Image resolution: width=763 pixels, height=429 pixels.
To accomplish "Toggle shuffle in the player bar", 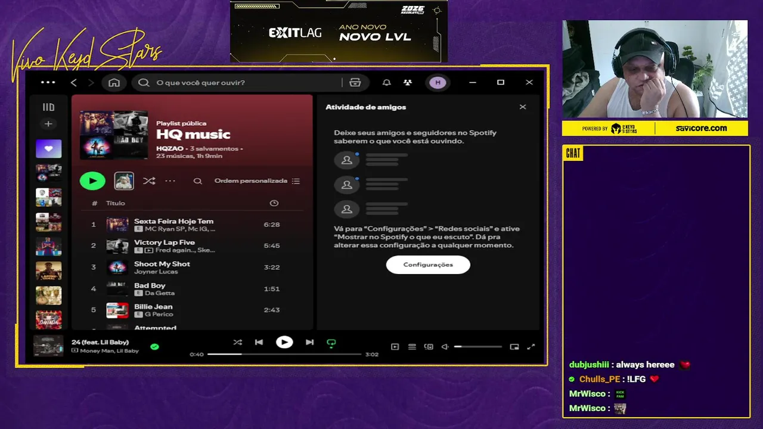I will [237, 343].
